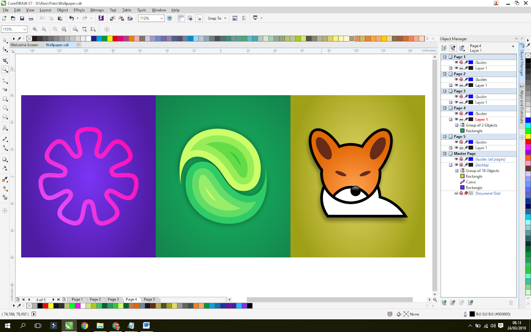Screen dimensions: 531x332
Task: Hide Page 4 Layer 1 via eye icon
Action: [456, 120]
